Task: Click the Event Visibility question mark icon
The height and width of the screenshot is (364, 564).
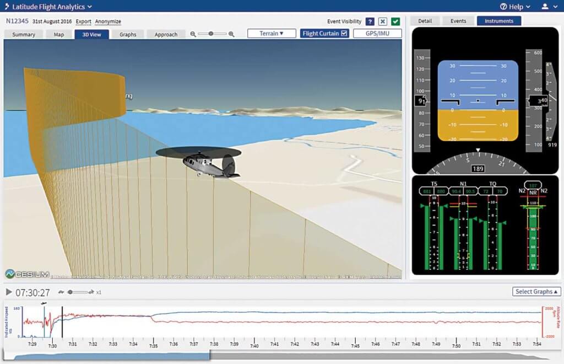Action: (370, 22)
